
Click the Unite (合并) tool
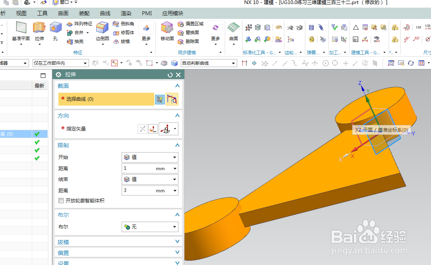coord(76,33)
